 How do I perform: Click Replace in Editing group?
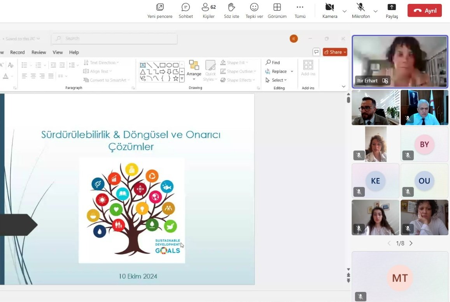pyautogui.click(x=276, y=71)
